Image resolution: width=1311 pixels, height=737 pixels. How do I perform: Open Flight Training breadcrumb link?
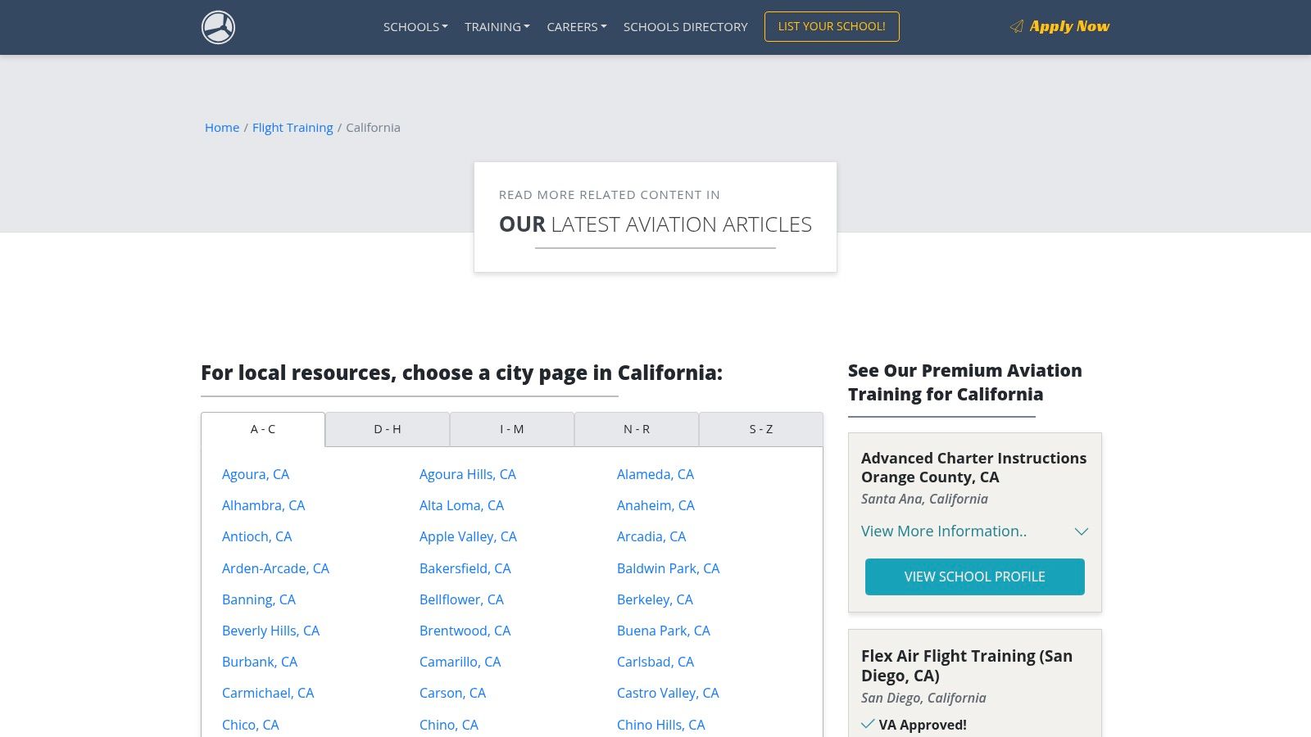click(x=293, y=128)
